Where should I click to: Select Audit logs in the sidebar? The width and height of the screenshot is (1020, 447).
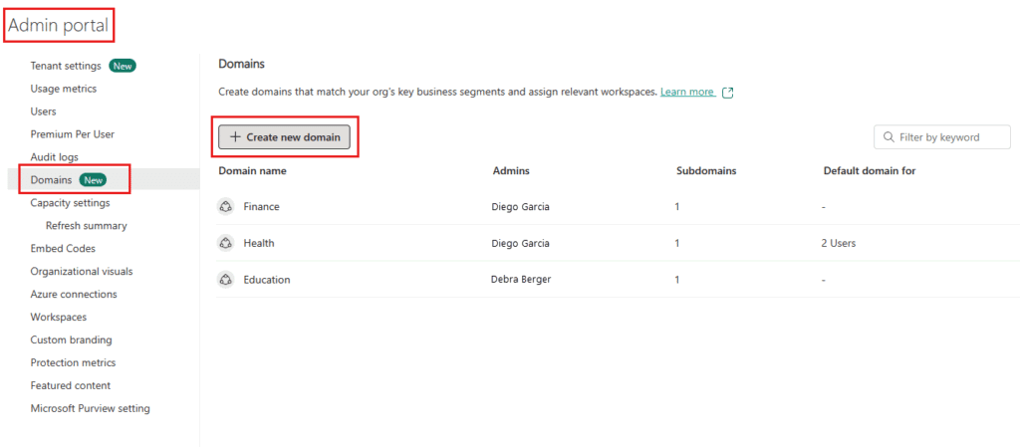(x=54, y=157)
